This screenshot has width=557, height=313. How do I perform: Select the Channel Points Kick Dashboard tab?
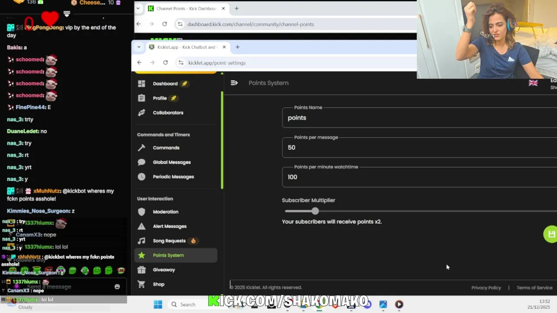[x=187, y=8]
